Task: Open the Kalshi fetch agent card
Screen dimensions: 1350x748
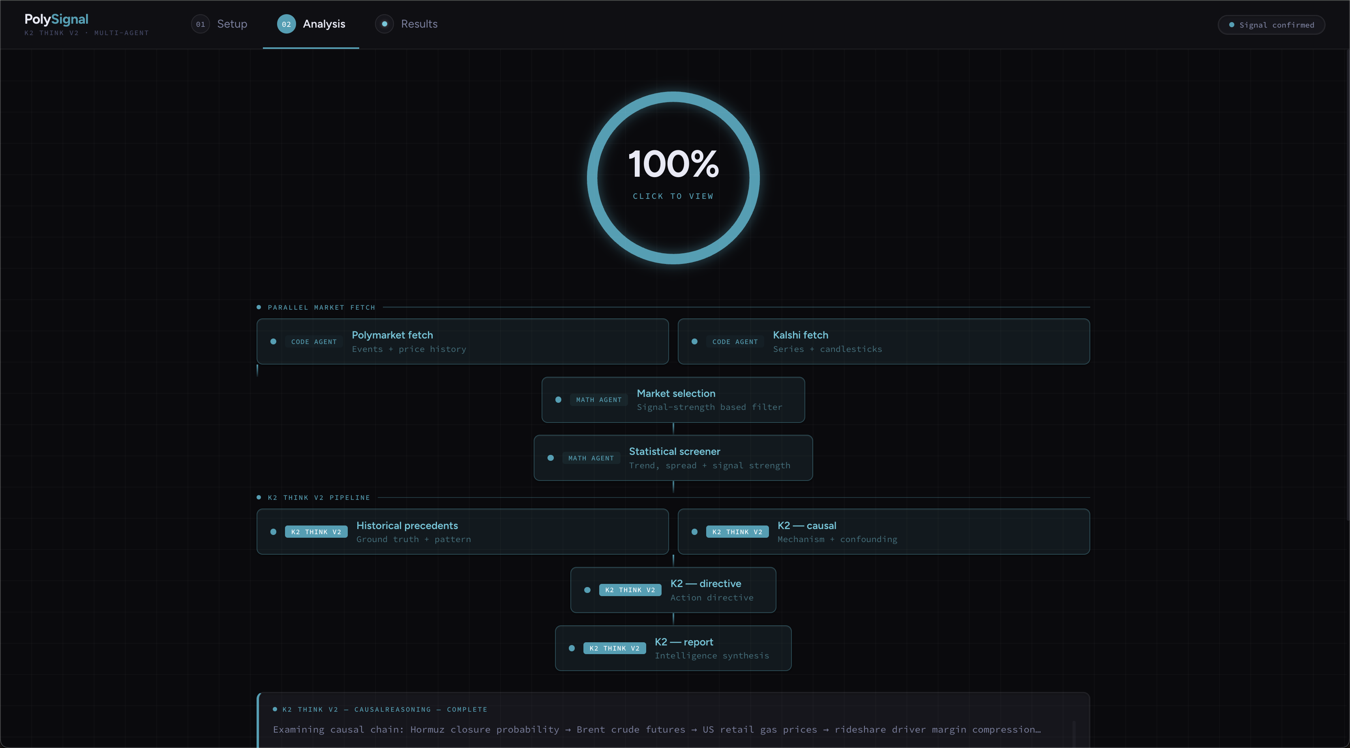Action: tap(883, 342)
